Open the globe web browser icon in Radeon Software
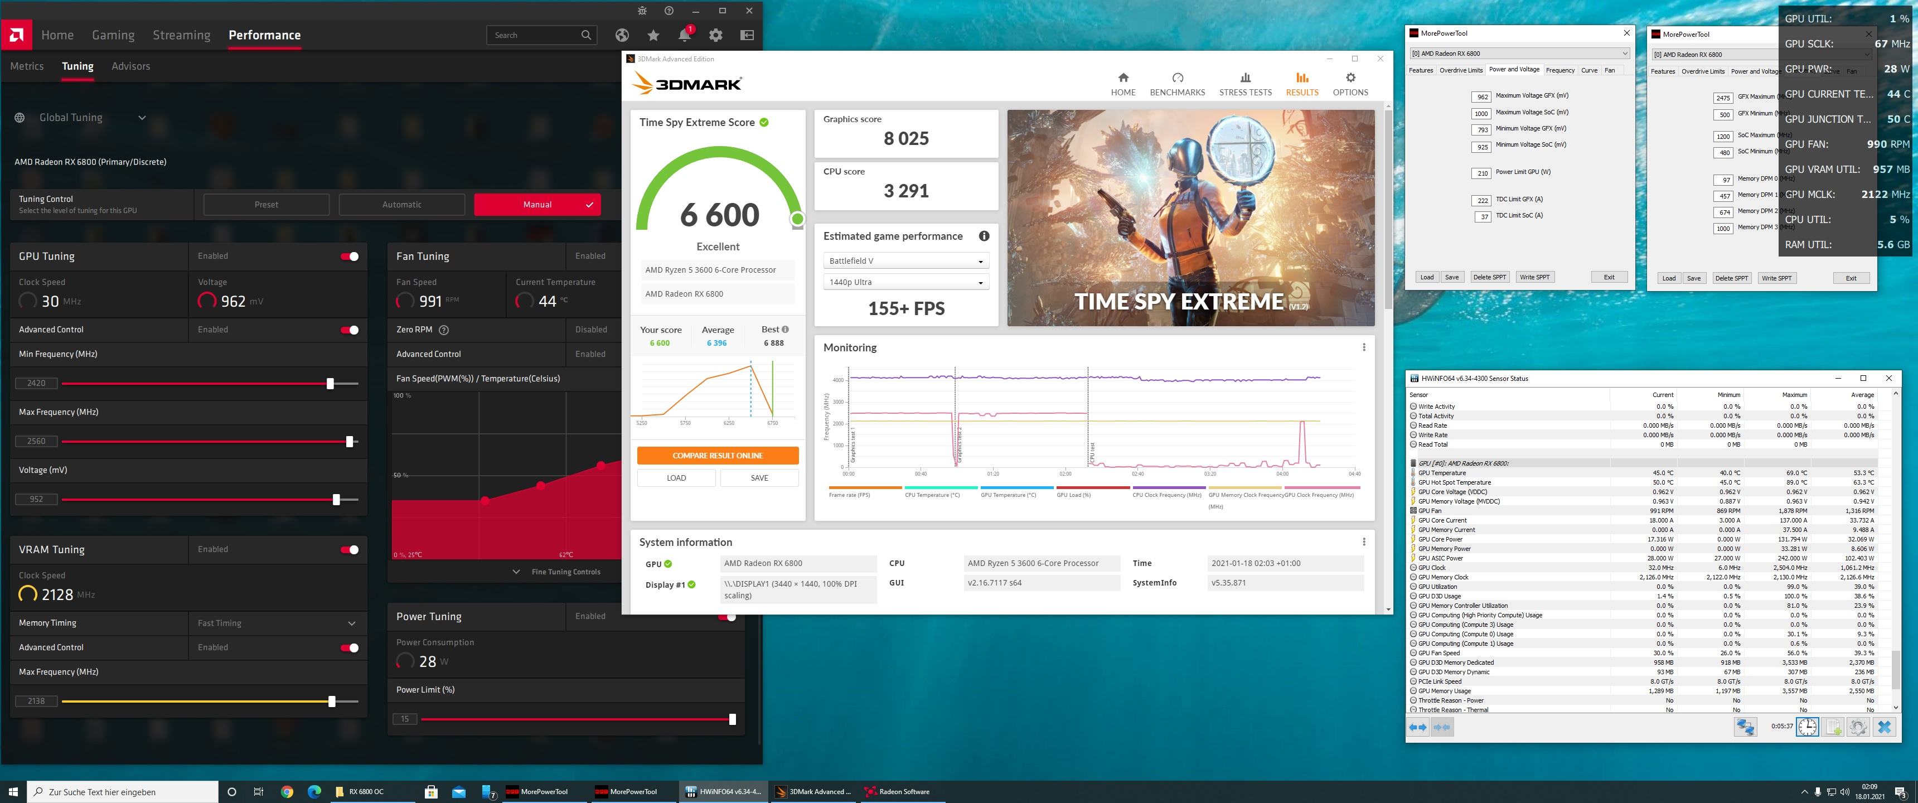Image resolution: width=1918 pixels, height=803 pixels. pos(622,35)
